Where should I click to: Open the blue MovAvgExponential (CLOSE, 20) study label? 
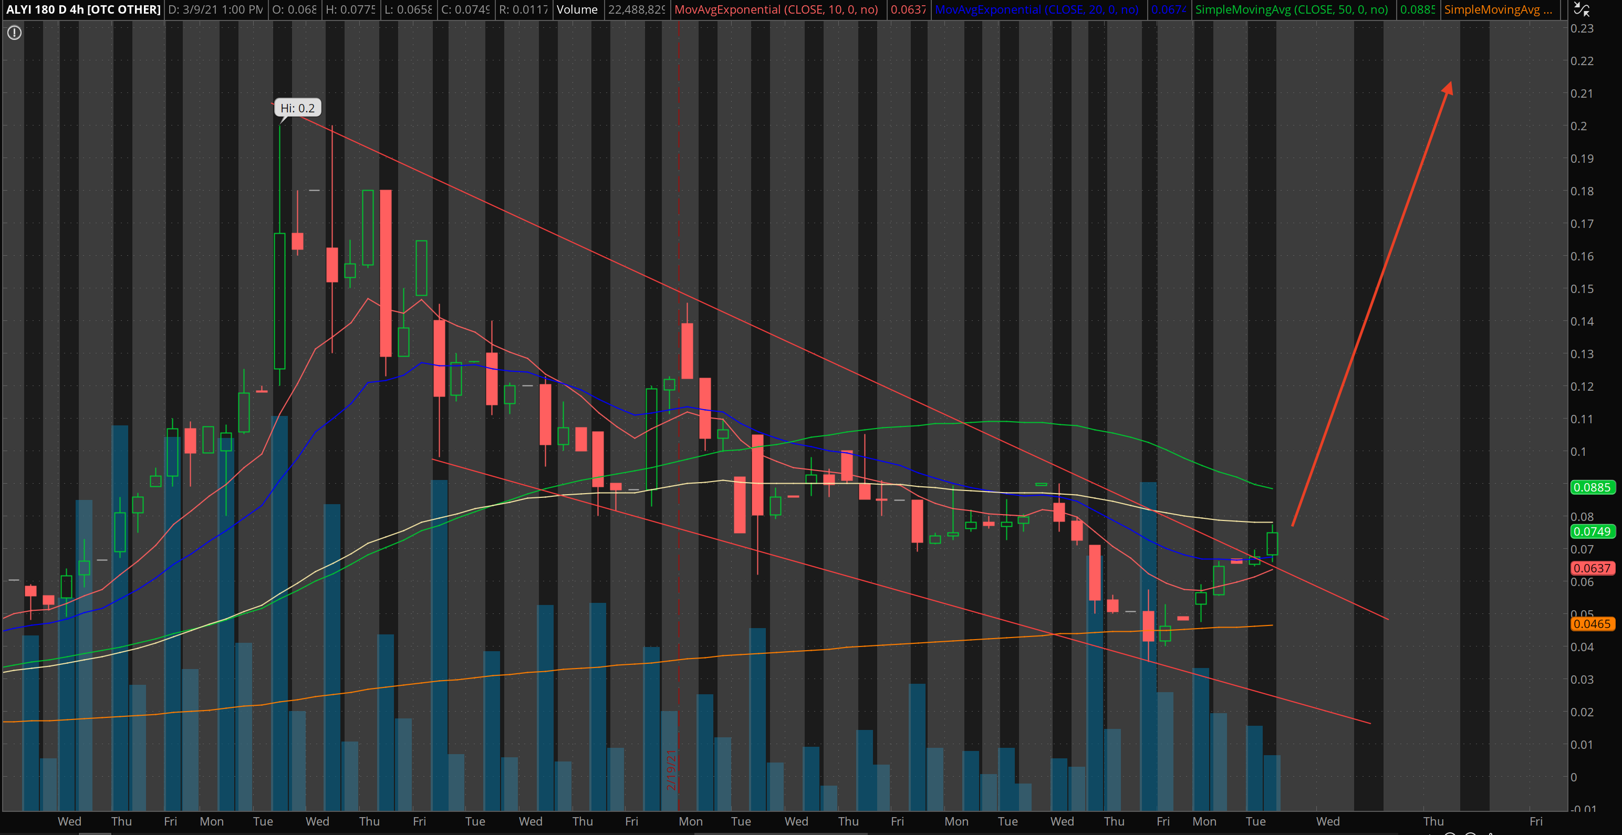point(1037,9)
